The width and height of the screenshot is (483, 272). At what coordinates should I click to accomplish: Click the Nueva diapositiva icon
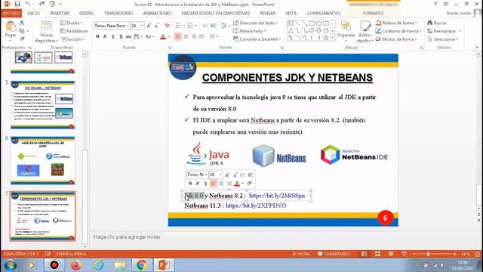(x=46, y=26)
